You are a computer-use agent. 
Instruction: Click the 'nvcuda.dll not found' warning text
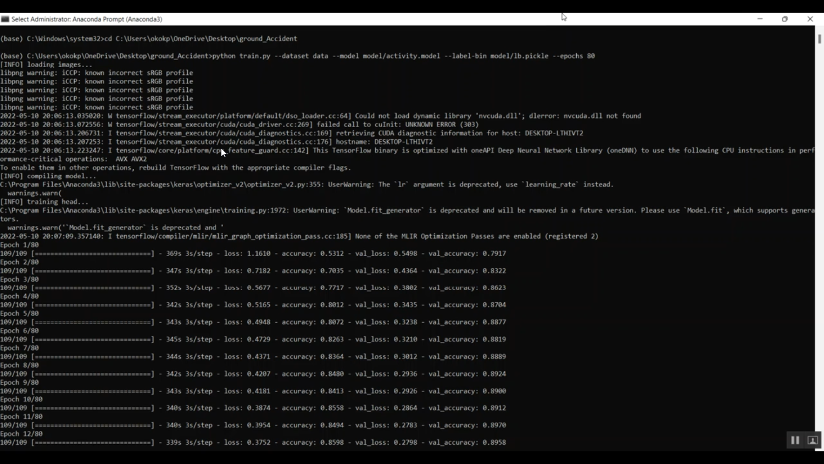(x=602, y=116)
